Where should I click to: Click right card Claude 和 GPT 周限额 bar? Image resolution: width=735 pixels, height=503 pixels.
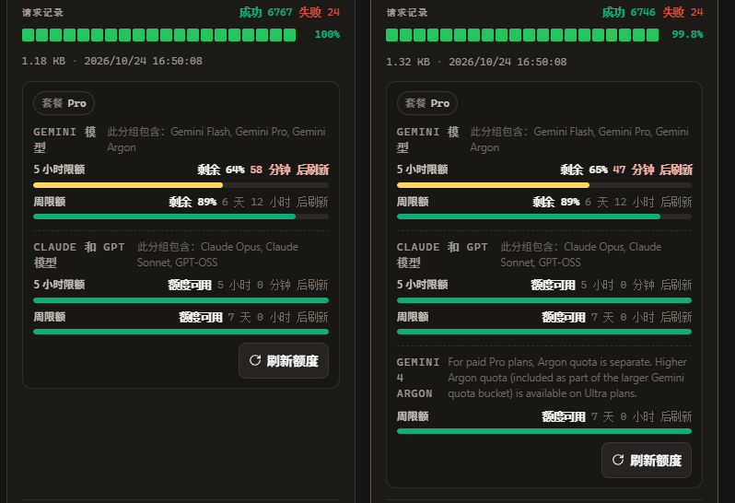tap(544, 332)
